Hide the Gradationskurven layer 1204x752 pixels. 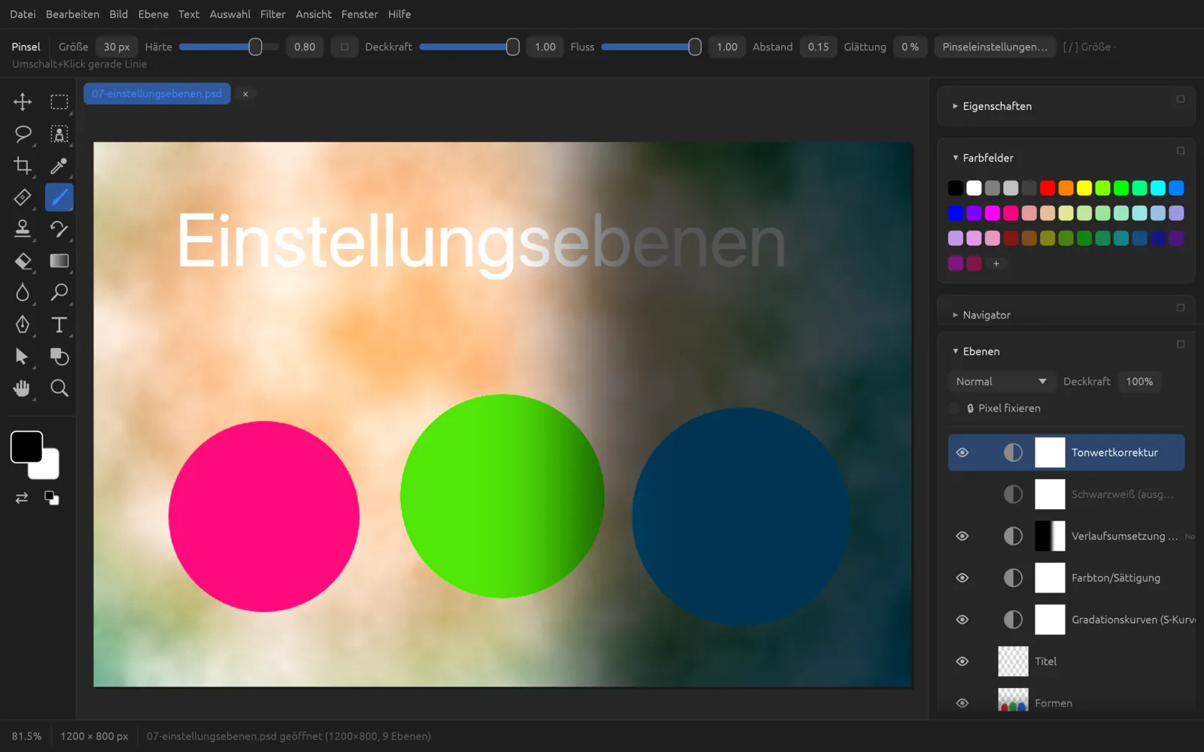tap(962, 620)
